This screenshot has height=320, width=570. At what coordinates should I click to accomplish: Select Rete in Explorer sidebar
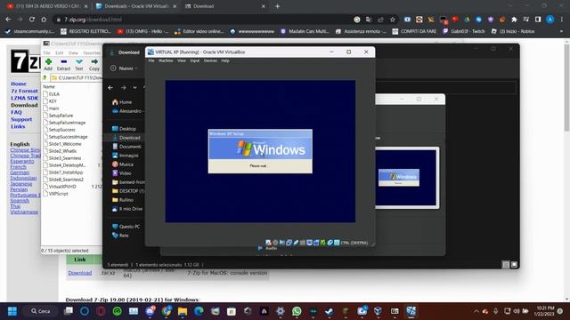point(121,235)
